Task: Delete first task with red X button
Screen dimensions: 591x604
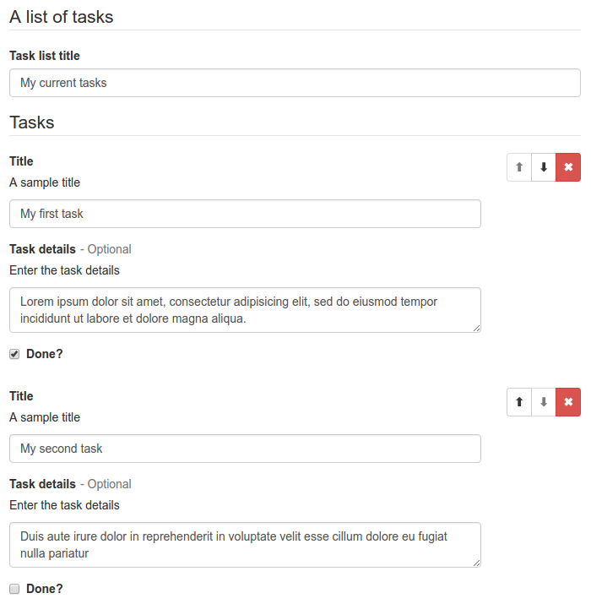Action: (568, 167)
